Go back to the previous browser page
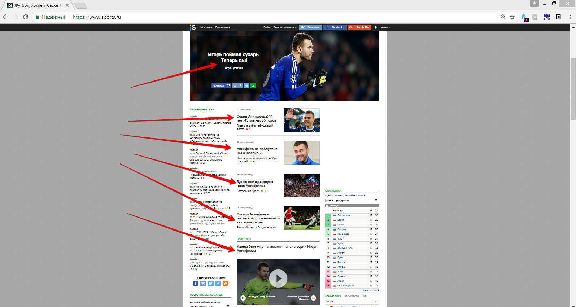 pyautogui.click(x=5, y=17)
